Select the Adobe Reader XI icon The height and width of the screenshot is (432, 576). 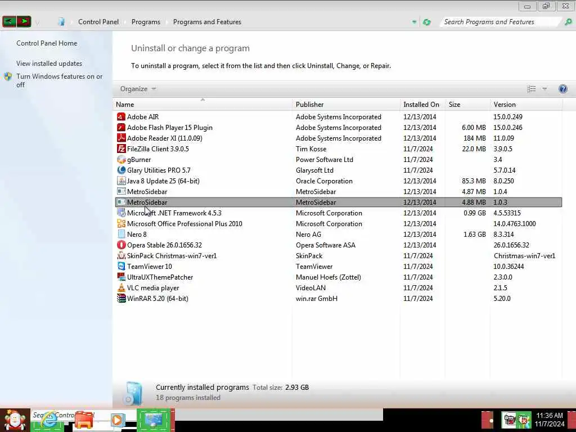[121, 138]
